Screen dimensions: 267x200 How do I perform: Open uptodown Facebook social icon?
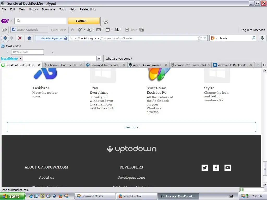216,168
